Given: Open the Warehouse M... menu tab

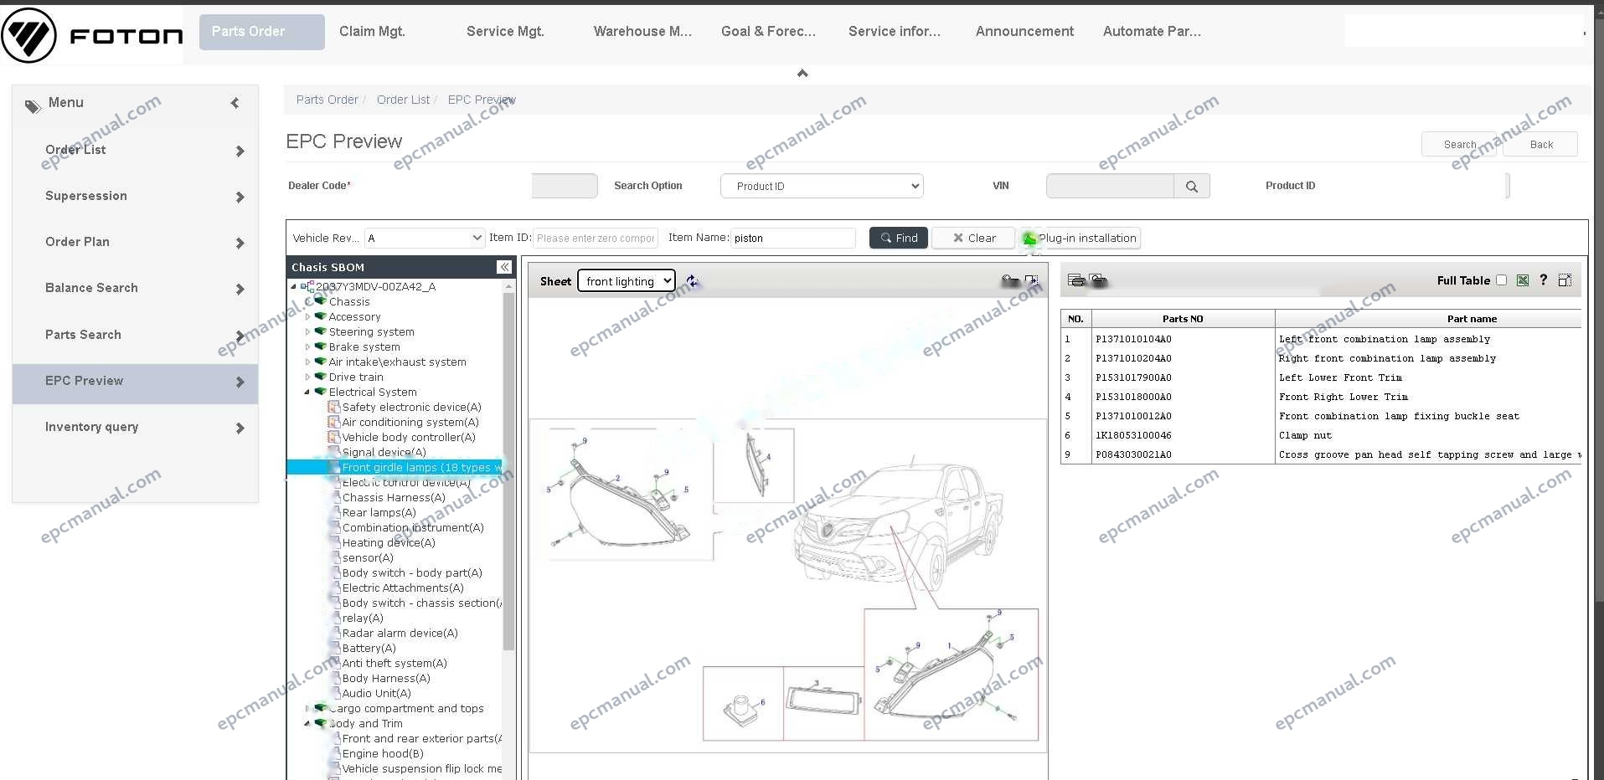Looking at the screenshot, I should 642,32.
